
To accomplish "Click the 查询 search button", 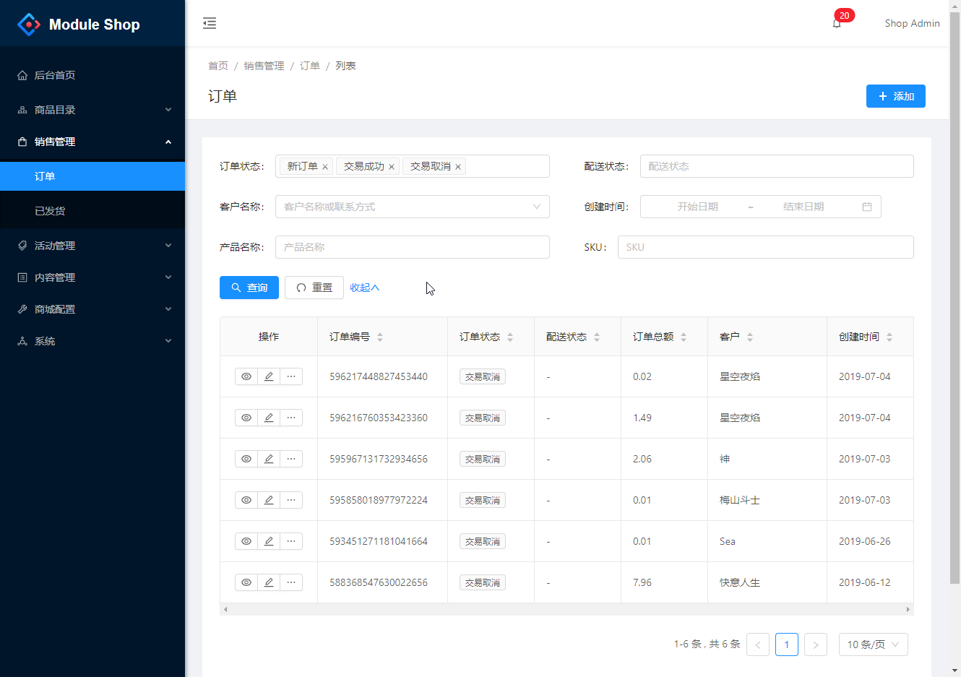I will point(249,288).
